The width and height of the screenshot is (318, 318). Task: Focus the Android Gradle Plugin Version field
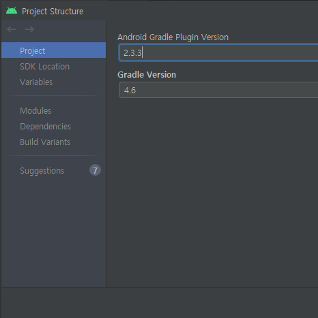(x=218, y=53)
